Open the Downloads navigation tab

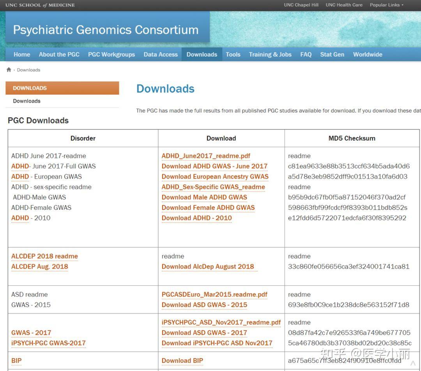coord(202,55)
